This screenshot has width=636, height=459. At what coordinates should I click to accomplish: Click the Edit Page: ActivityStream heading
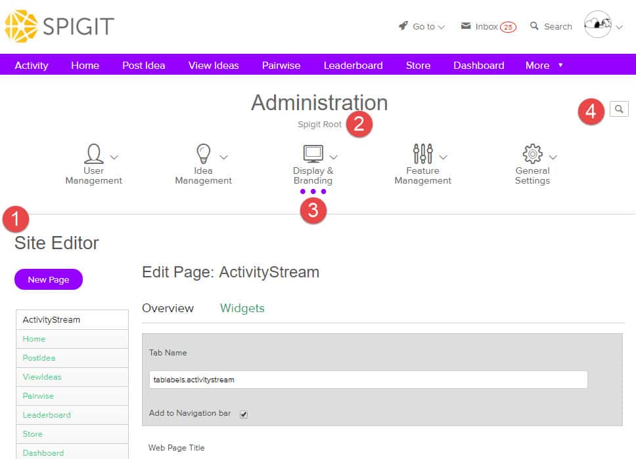(x=231, y=272)
